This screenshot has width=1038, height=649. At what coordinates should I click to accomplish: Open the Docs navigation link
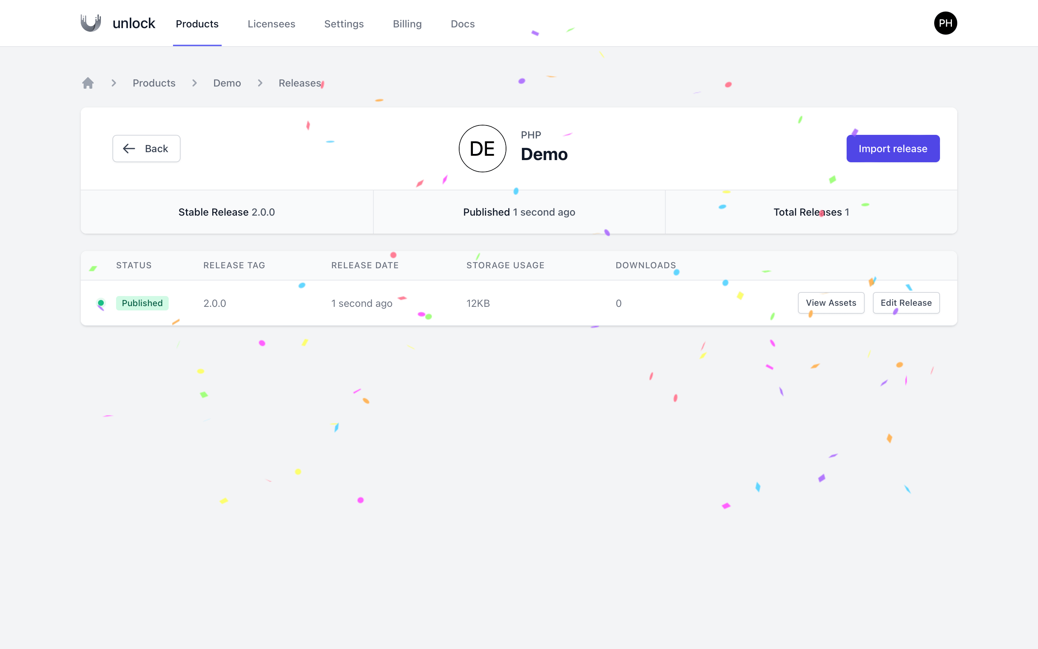462,24
